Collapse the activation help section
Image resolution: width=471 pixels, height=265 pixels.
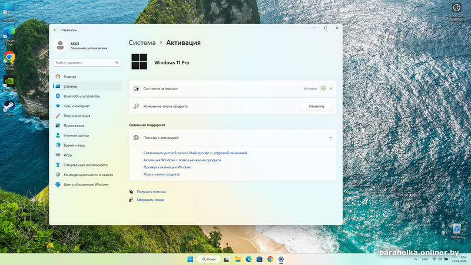[x=331, y=137]
